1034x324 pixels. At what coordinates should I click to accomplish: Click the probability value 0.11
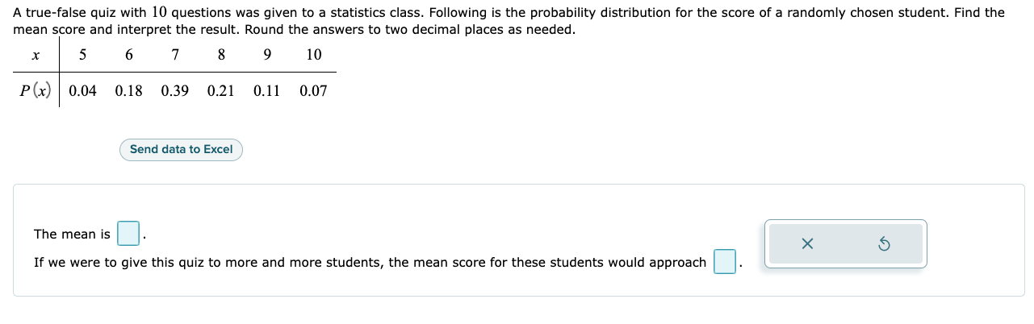pyautogui.click(x=267, y=91)
